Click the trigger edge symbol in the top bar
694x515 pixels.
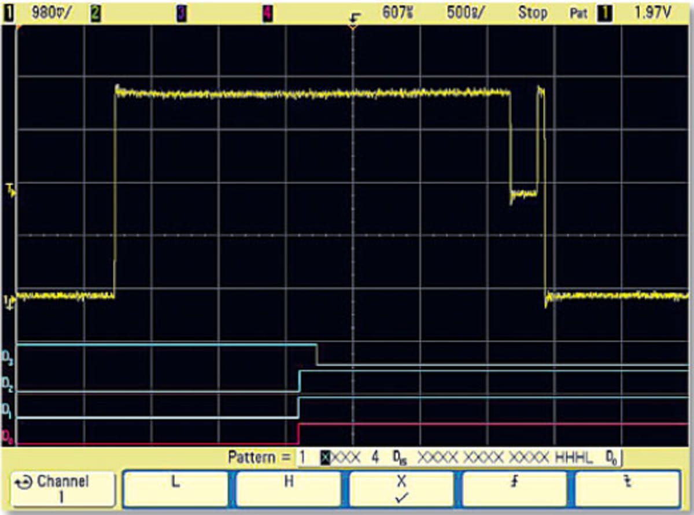click(x=354, y=14)
